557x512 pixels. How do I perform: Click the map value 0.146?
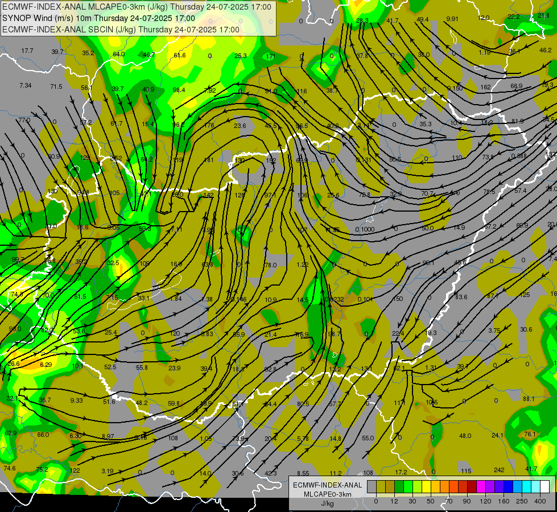coord(238,300)
